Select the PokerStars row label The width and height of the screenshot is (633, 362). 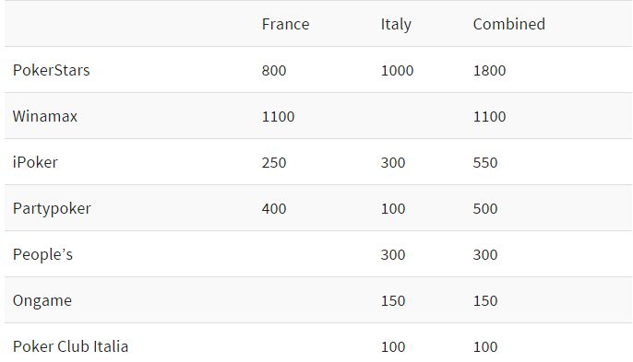point(52,70)
